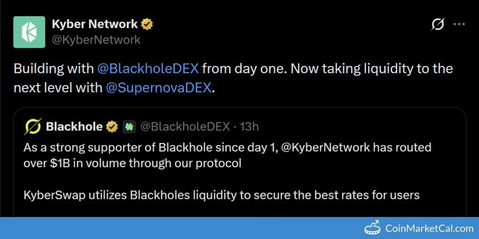Click the @KyberNetwork handle under the name
Viewport: 479px width, 239px height.
[96, 40]
